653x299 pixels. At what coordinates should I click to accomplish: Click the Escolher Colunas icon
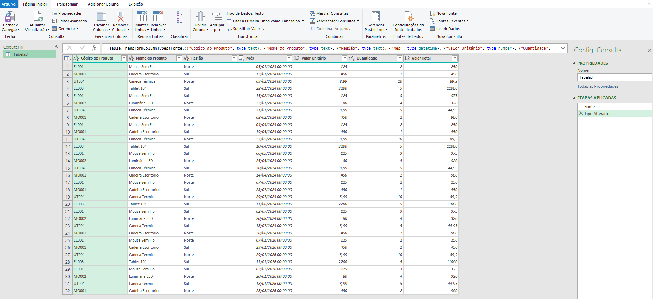click(x=102, y=17)
